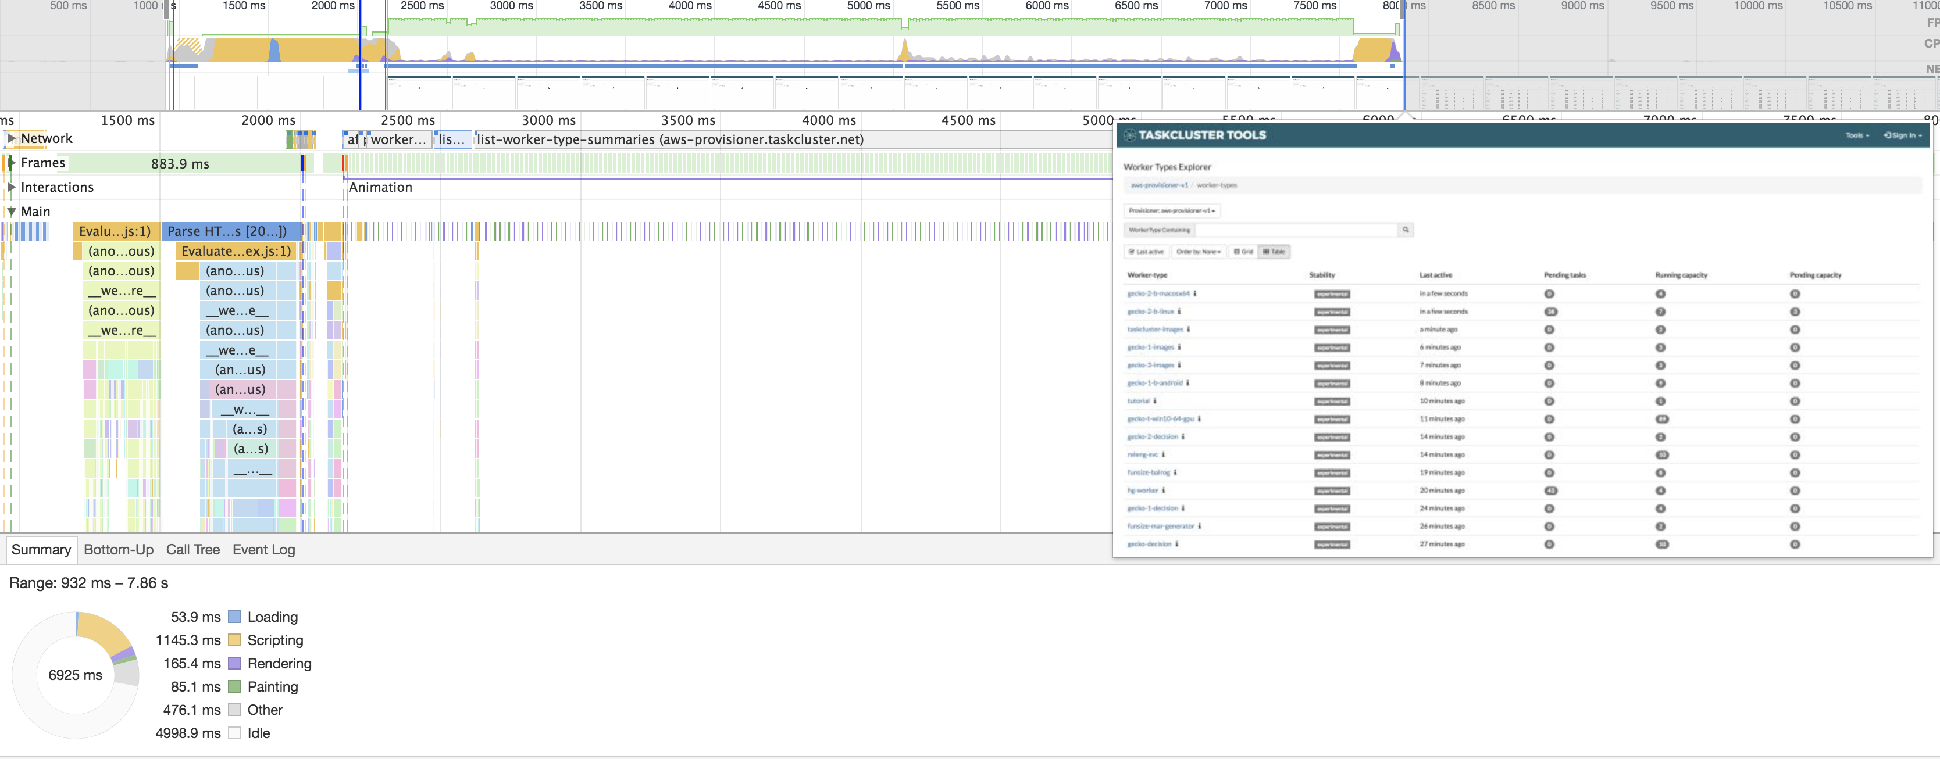Screen dimensions: 1940x759
Task: Click the magnifier search icon button
Action: click(x=1406, y=230)
